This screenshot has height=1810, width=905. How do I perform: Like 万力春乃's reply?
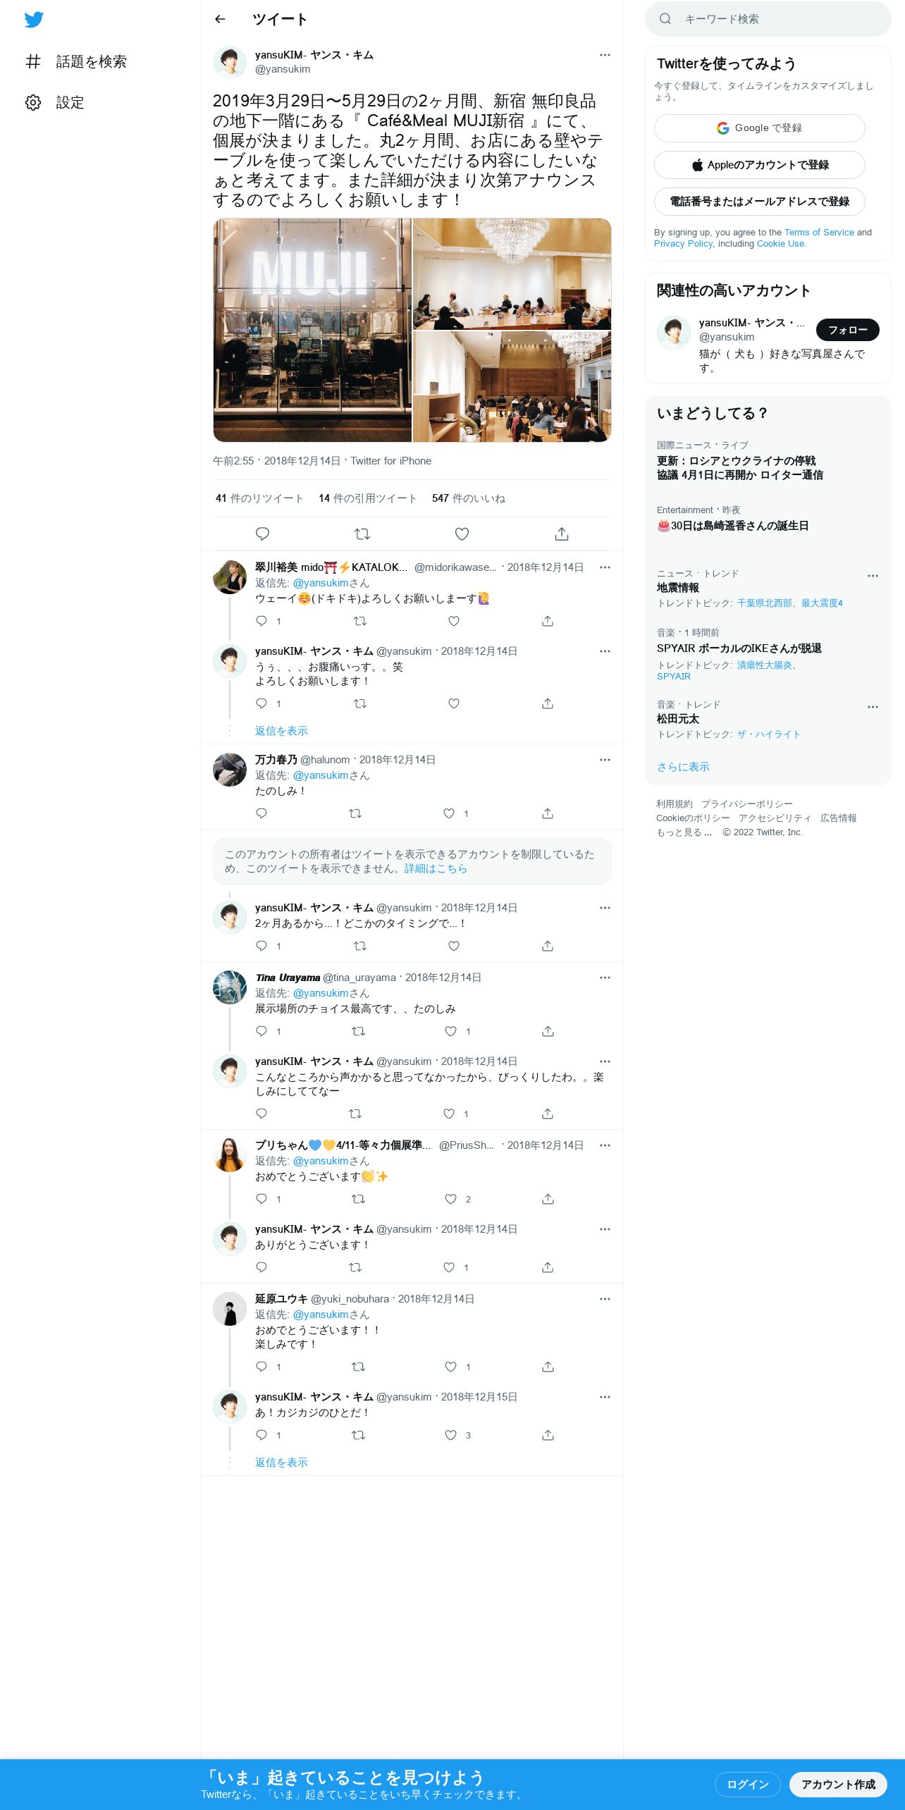click(449, 813)
